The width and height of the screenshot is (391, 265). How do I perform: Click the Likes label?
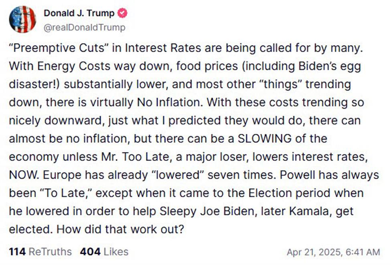click(x=115, y=252)
